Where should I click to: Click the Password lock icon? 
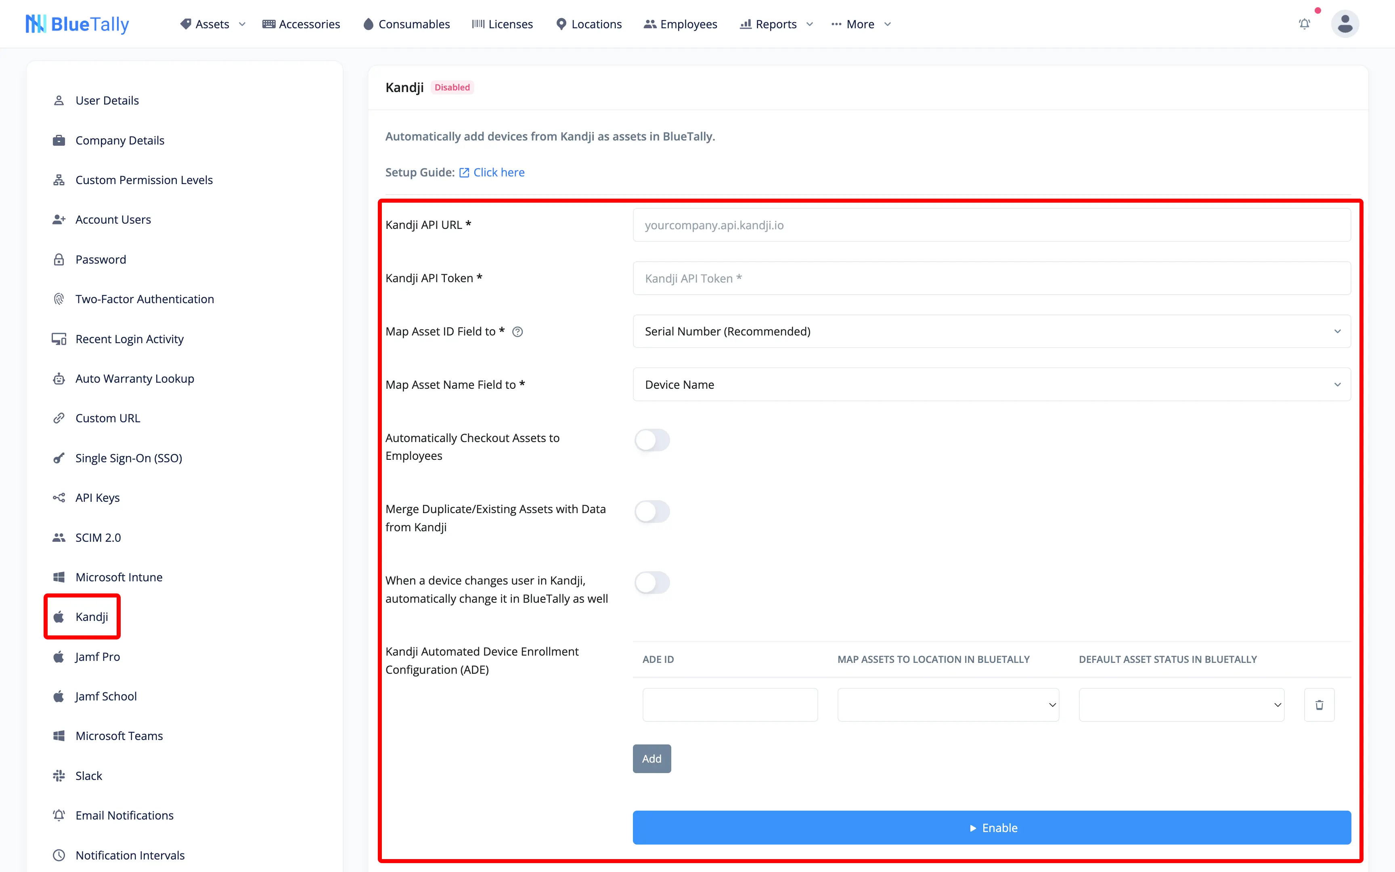click(59, 260)
